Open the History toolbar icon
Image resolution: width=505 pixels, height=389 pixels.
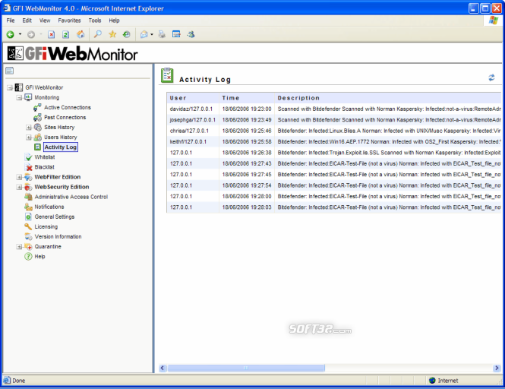click(127, 34)
